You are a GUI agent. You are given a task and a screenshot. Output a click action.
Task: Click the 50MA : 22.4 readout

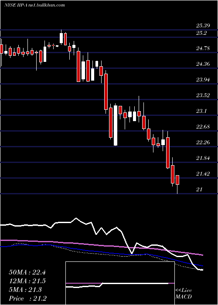pyautogui.click(x=27, y=272)
